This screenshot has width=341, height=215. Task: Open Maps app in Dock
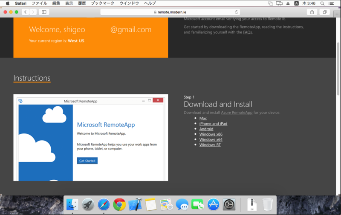[166, 204]
